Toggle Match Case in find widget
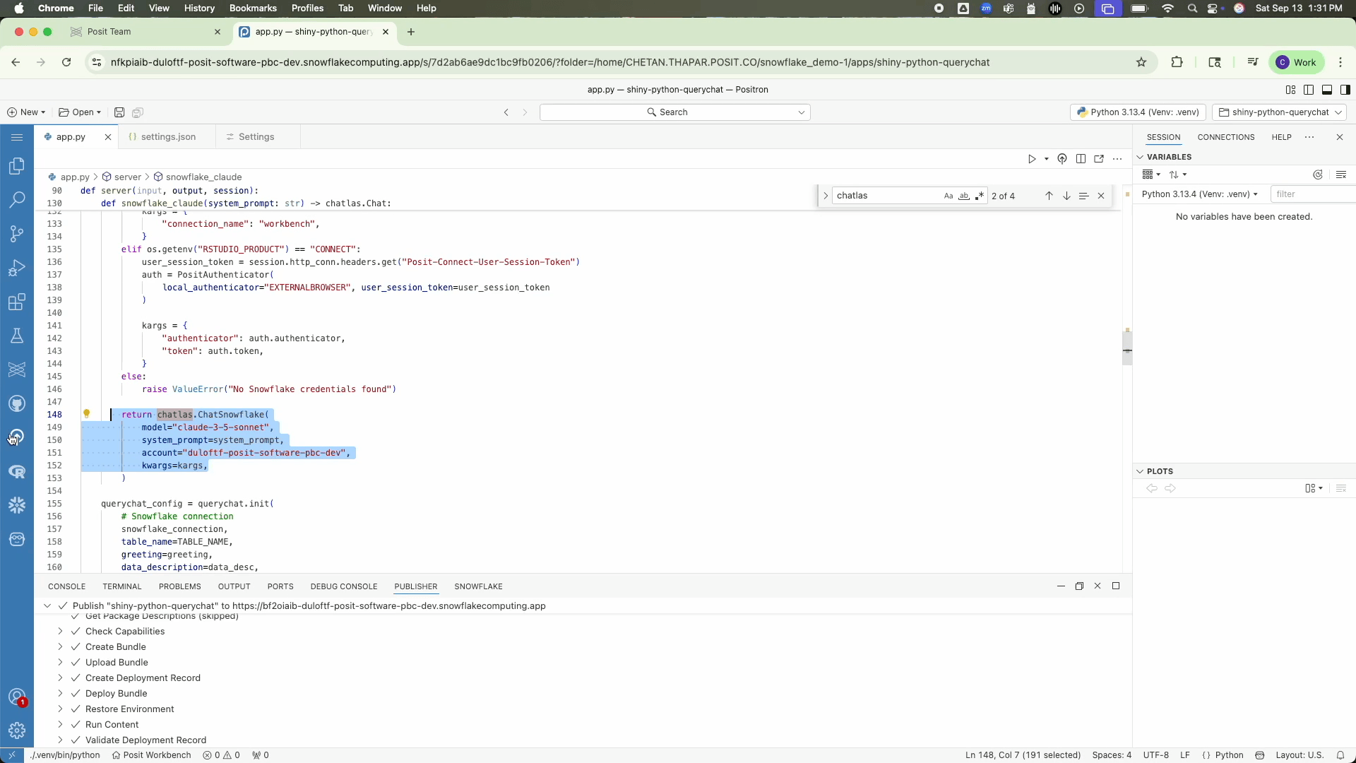 pyautogui.click(x=948, y=196)
